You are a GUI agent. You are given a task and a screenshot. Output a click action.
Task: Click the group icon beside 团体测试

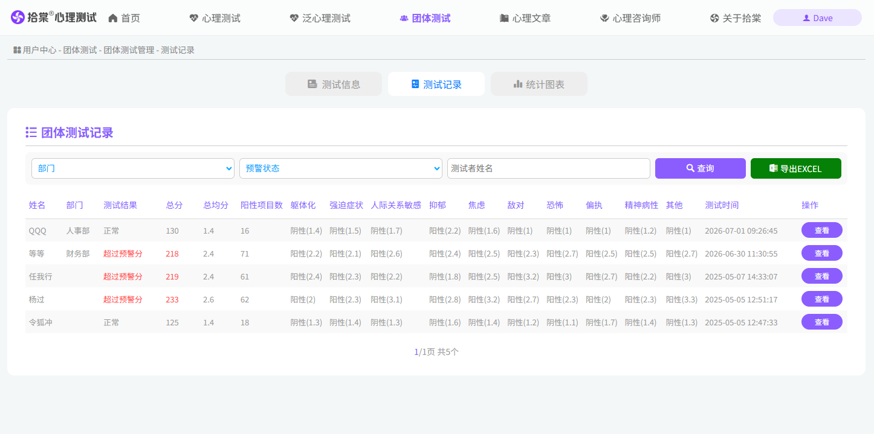(x=404, y=18)
